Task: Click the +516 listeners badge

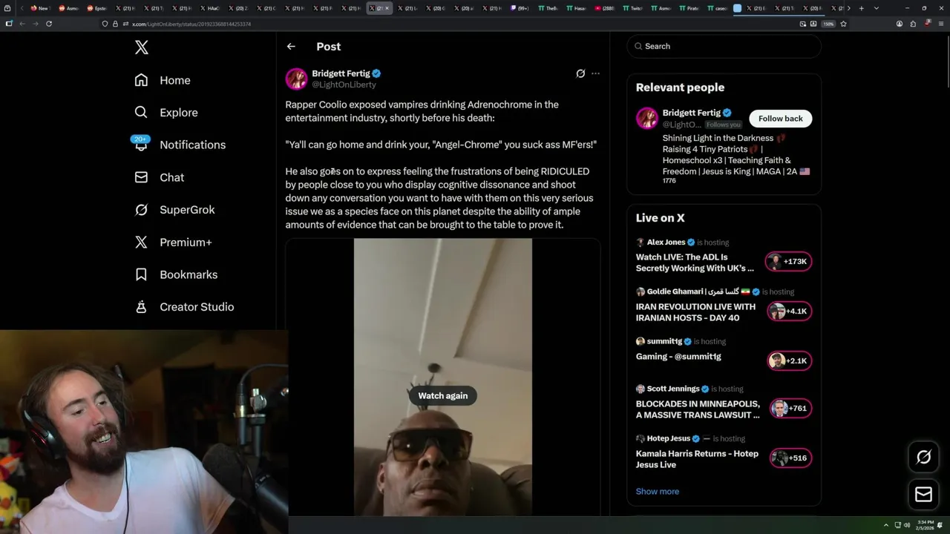Action: [790, 458]
